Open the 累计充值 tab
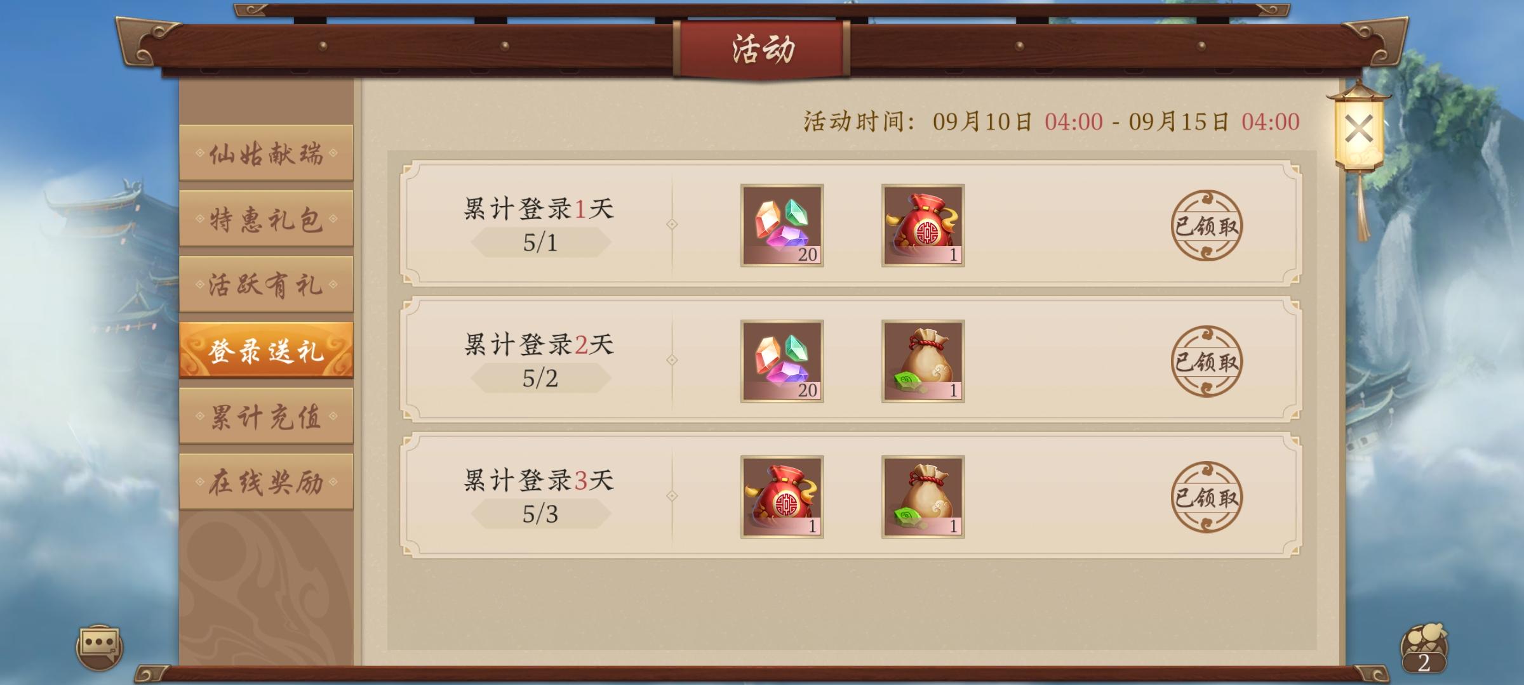This screenshot has width=1524, height=685. click(266, 416)
